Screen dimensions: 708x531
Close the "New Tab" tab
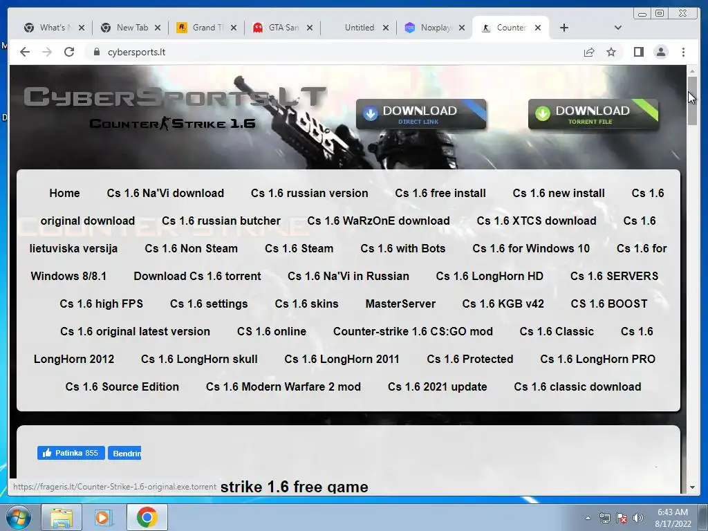coord(157,28)
